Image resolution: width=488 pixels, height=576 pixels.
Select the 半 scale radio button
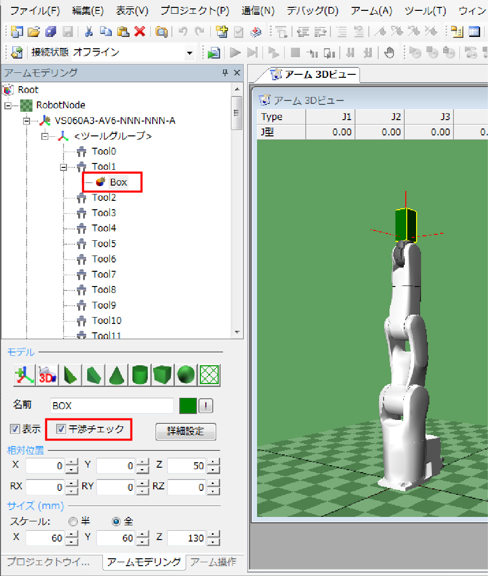click(x=73, y=521)
